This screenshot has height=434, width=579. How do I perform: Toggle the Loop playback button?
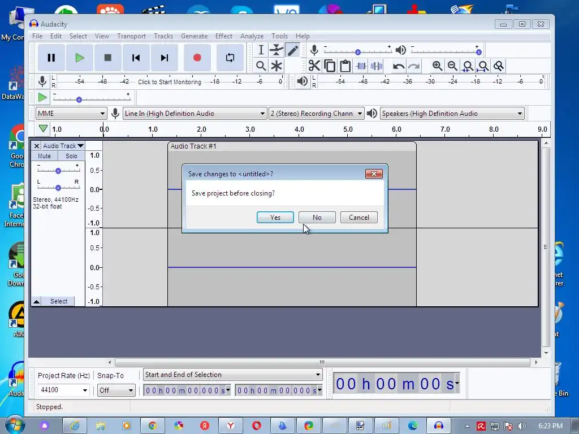230,58
